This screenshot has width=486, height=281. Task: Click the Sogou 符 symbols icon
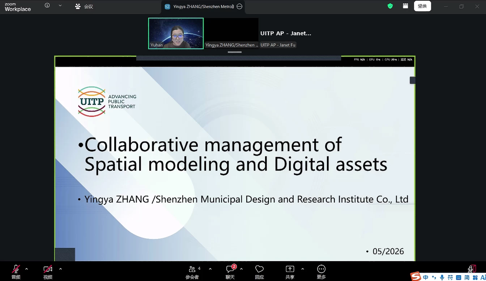point(450,277)
